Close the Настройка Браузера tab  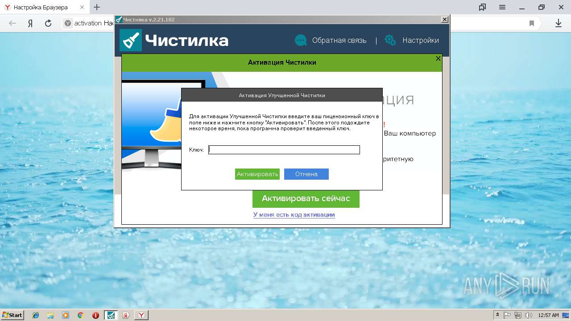[82, 7]
